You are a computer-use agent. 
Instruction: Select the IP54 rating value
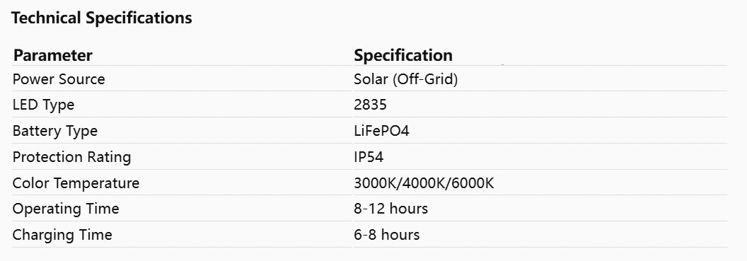point(369,157)
